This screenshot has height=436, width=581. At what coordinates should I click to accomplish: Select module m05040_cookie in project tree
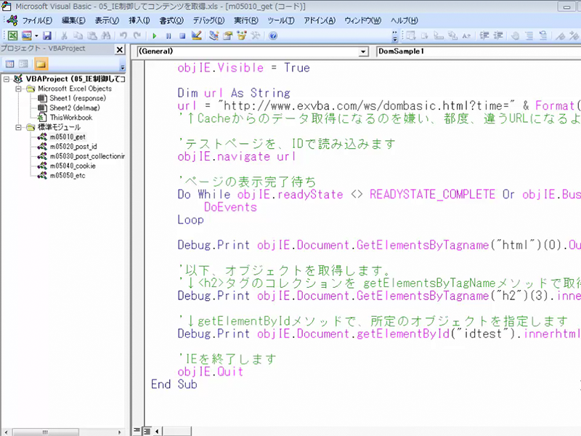click(x=72, y=166)
